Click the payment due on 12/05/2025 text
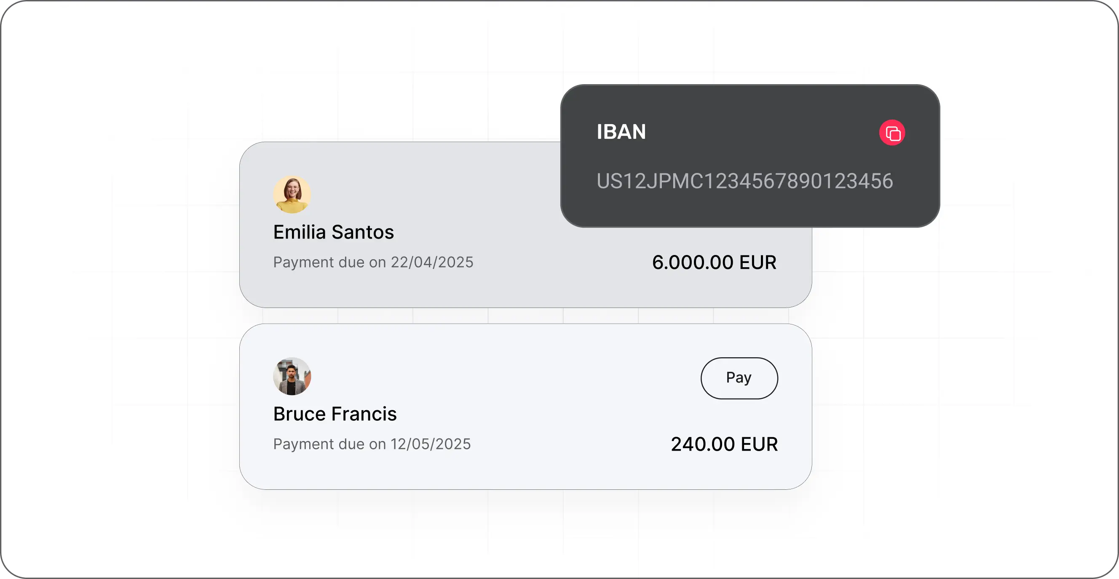This screenshot has height=579, width=1119. (x=372, y=444)
